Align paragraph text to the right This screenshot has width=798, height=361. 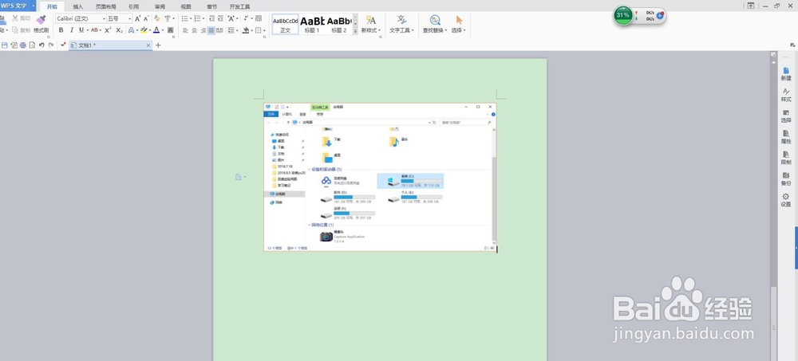pyautogui.click(x=203, y=30)
